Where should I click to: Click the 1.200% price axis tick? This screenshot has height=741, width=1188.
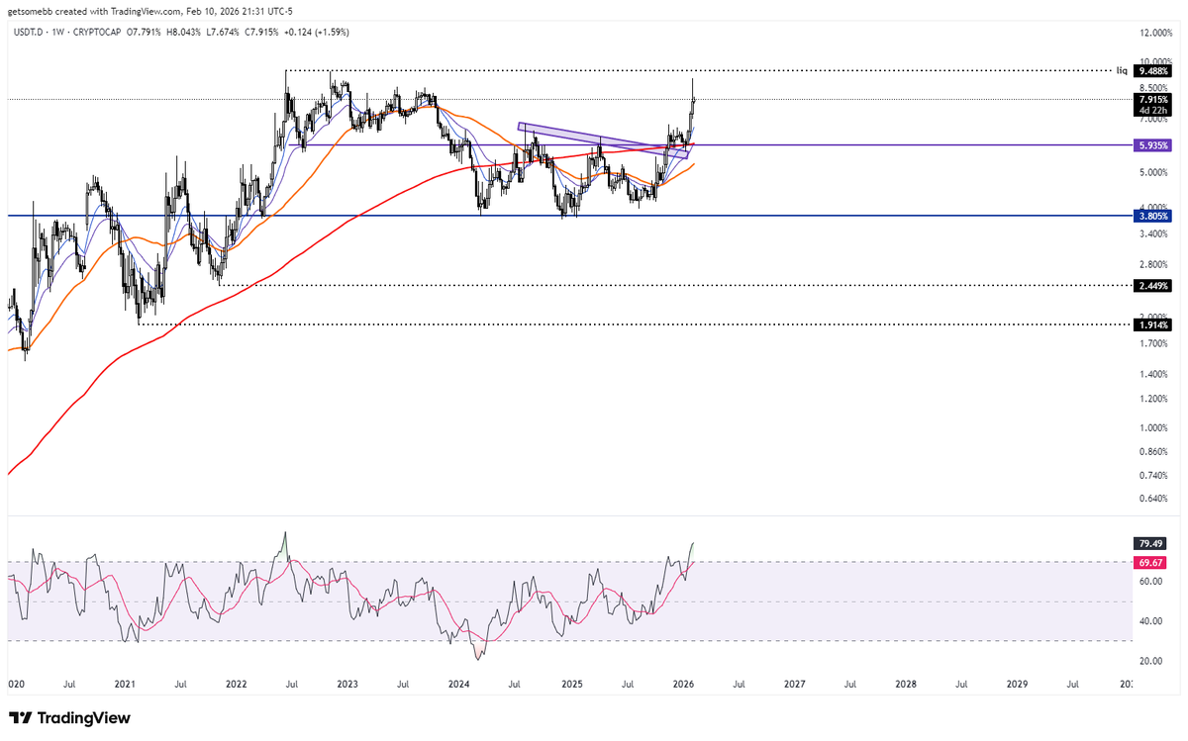[1155, 399]
